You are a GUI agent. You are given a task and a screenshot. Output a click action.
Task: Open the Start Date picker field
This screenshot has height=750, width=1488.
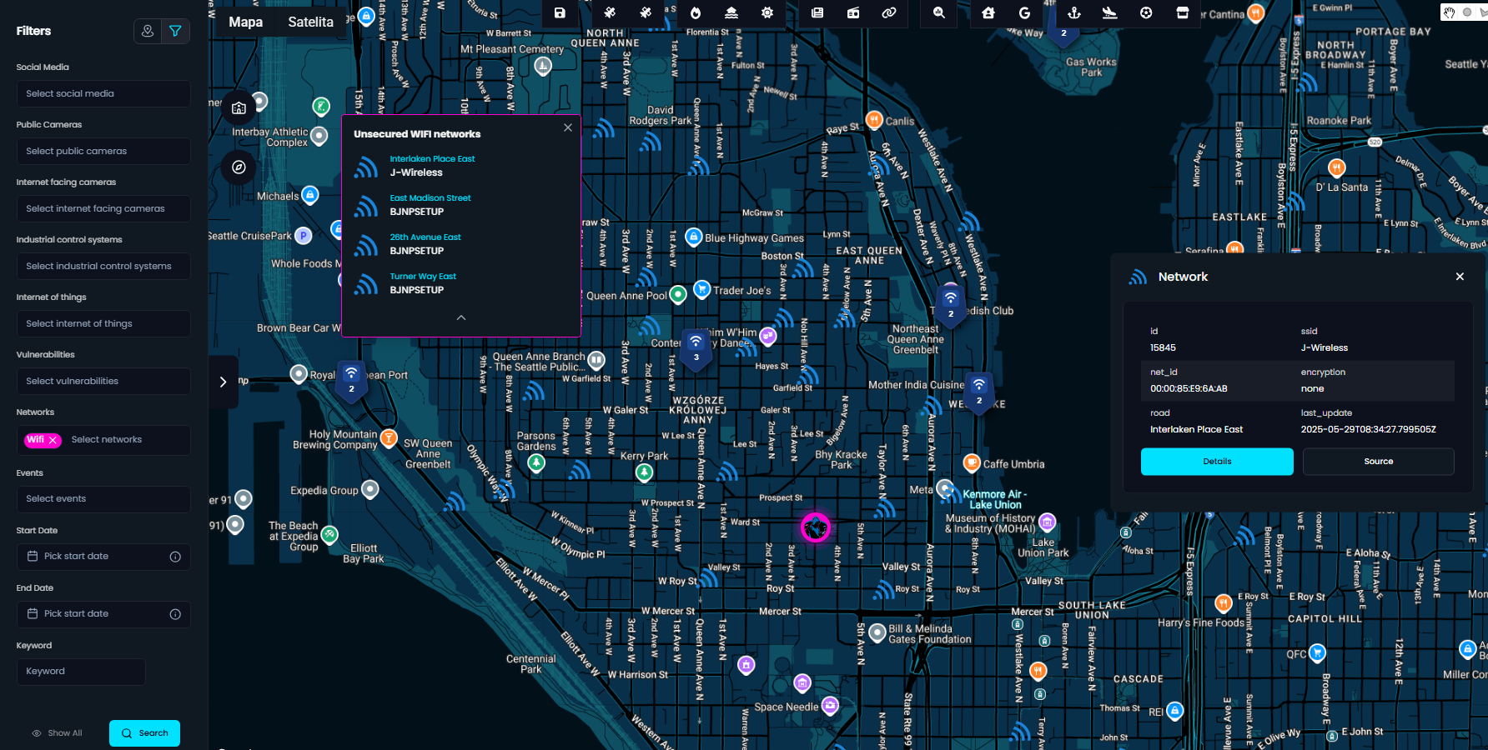103,557
